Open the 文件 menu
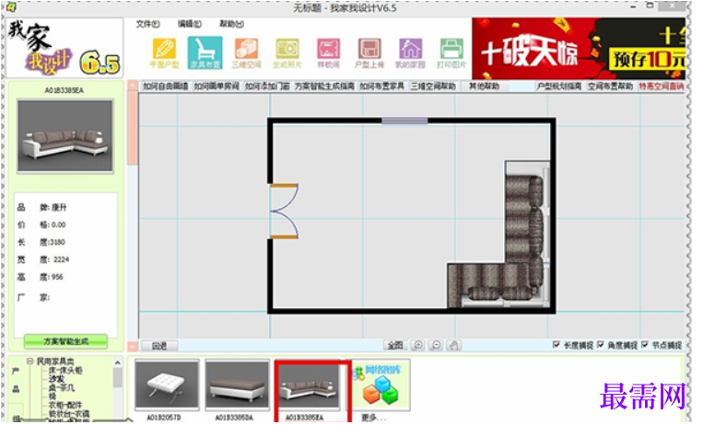 [x=148, y=24]
